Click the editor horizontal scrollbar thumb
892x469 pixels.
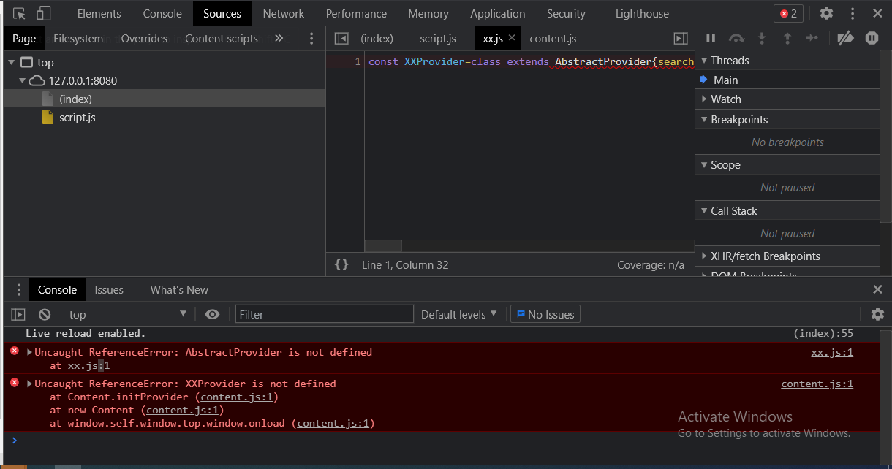tap(383, 246)
